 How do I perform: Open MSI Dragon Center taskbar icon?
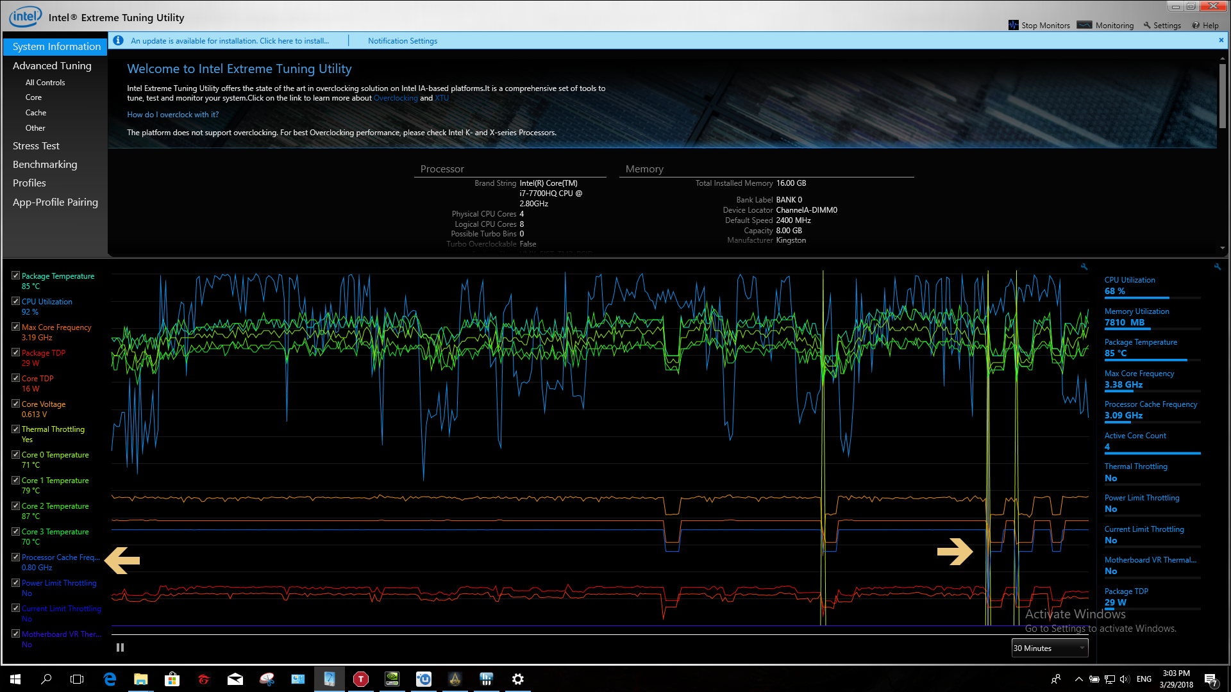(203, 679)
